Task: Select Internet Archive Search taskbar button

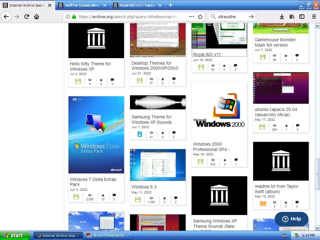Action: [x=58, y=235]
